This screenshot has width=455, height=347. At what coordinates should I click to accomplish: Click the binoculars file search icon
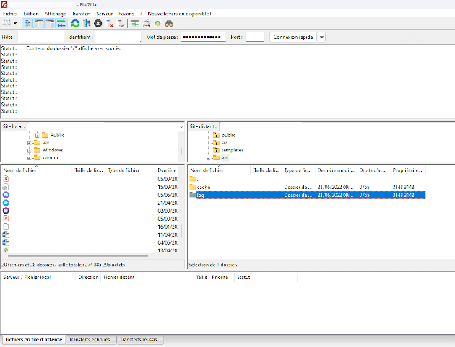point(168,24)
